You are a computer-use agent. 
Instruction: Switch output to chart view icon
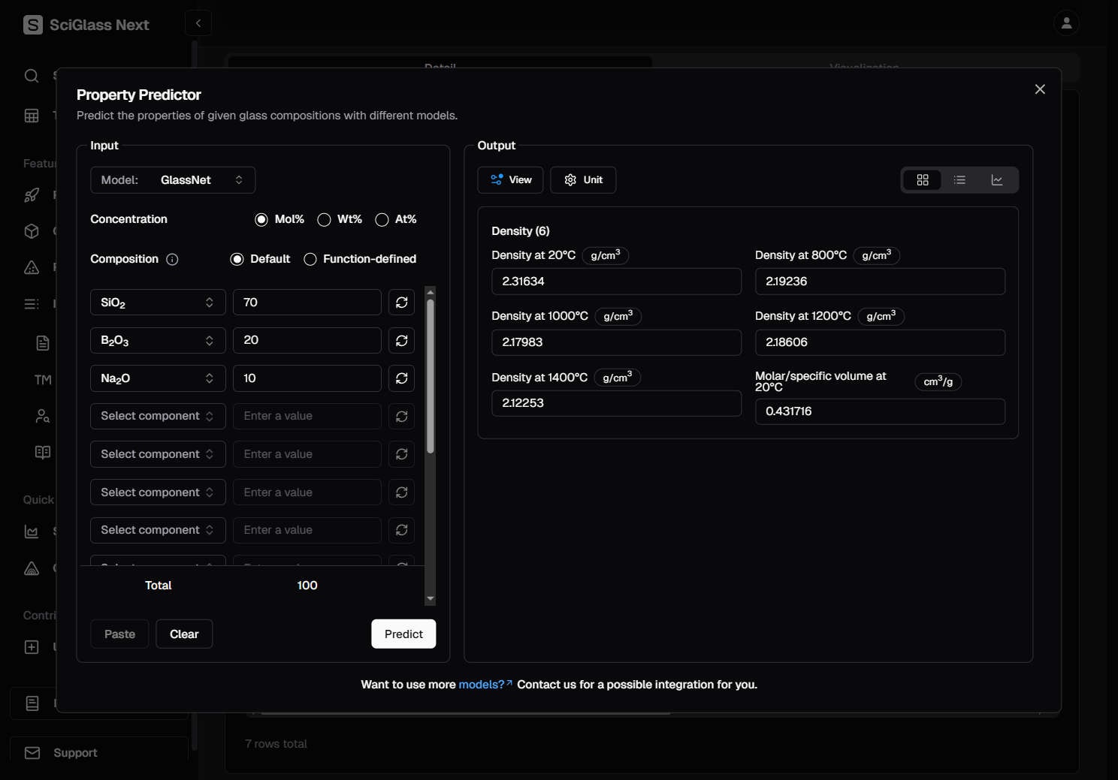pyautogui.click(x=997, y=180)
